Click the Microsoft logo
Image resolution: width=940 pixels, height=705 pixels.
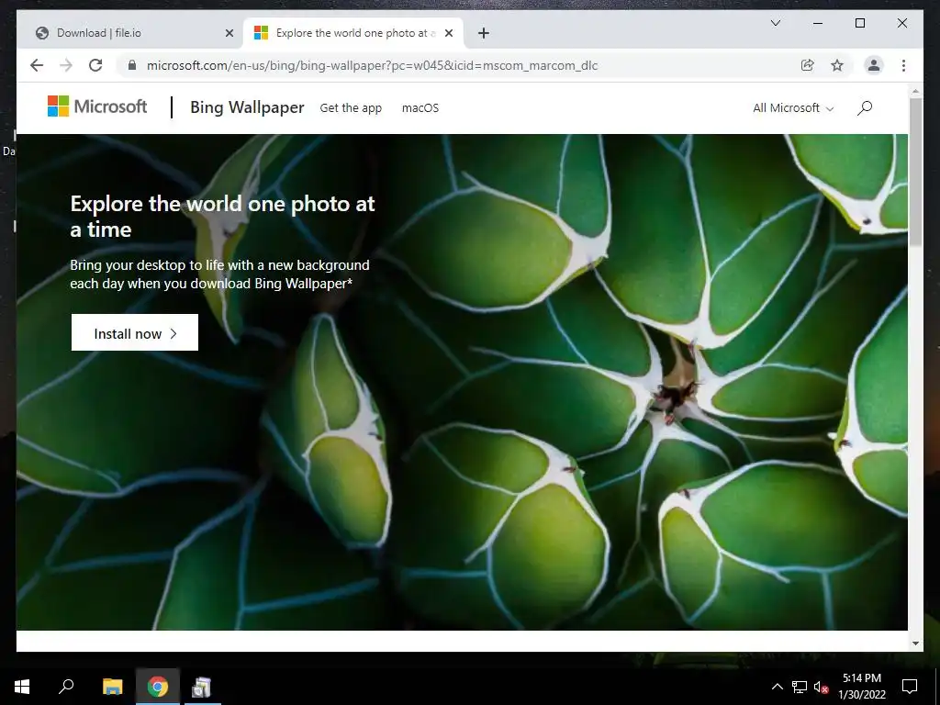97,106
